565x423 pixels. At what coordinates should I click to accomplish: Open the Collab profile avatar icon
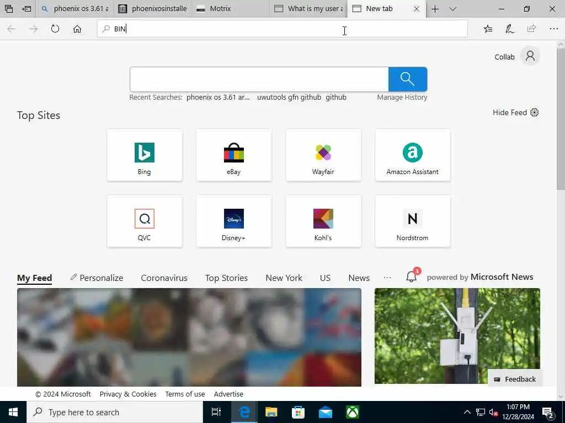coord(530,56)
